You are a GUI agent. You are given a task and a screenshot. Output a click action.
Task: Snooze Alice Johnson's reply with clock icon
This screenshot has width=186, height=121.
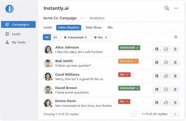[x=166, y=49]
